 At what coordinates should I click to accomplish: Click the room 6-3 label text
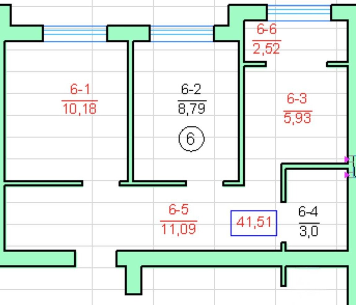(x=297, y=99)
